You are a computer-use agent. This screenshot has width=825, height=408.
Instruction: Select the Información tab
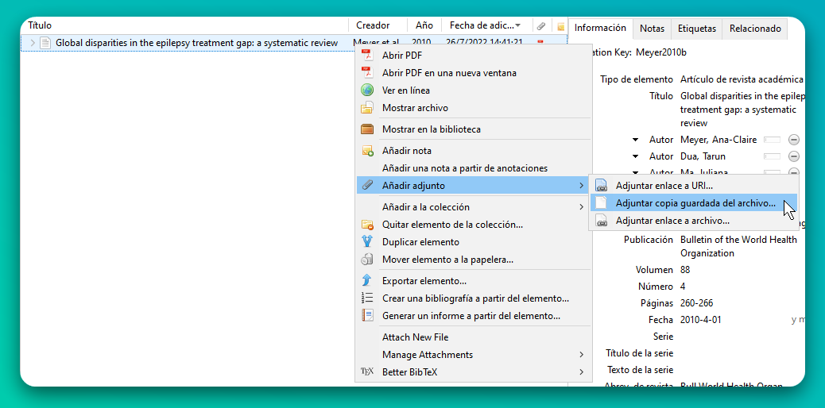(x=600, y=28)
